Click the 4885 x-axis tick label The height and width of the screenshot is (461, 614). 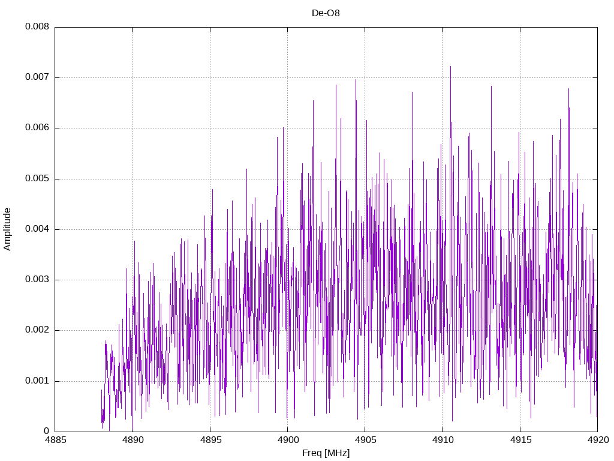click(55, 440)
